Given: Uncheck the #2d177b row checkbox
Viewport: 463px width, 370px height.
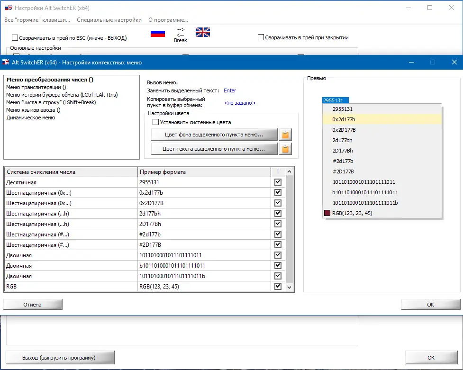Looking at the screenshot, I should pos(278,234).
